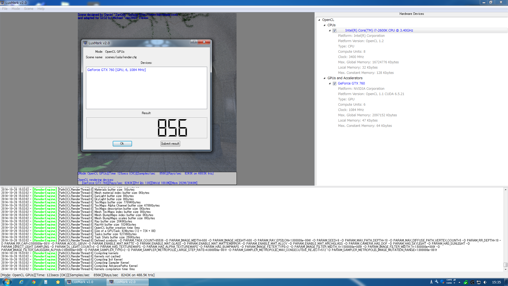
Task: Click the Logitech G tray icon
Action: point(472,282)
